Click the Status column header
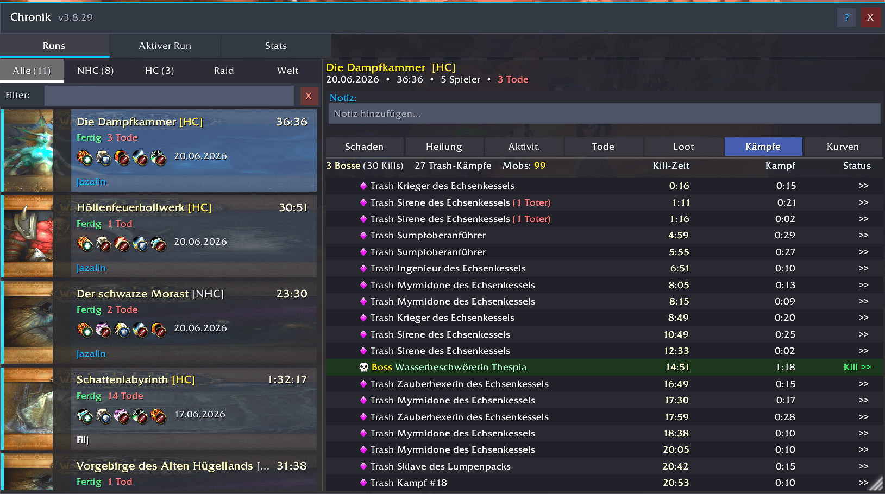 (857, 166)
